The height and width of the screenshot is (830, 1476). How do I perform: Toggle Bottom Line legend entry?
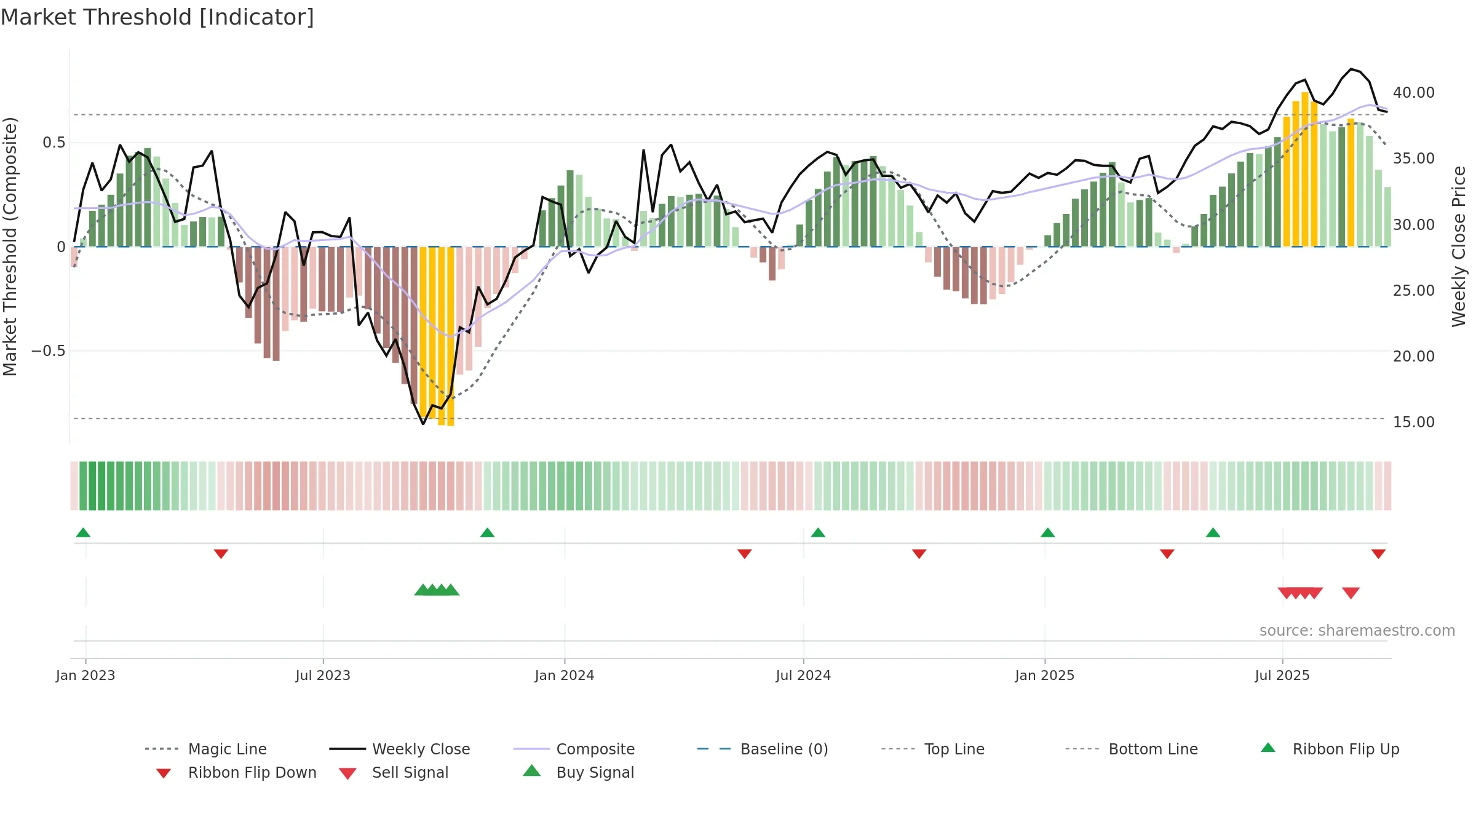point(1132,749)
